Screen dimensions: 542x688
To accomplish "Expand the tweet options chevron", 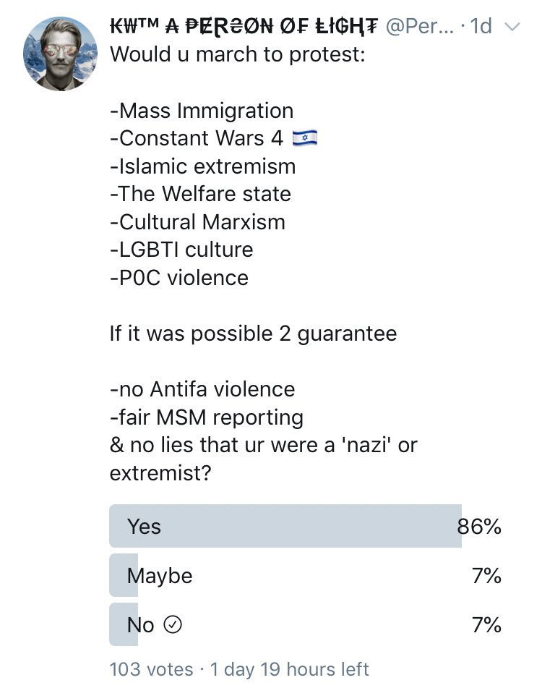I will (x=512, y=27).
